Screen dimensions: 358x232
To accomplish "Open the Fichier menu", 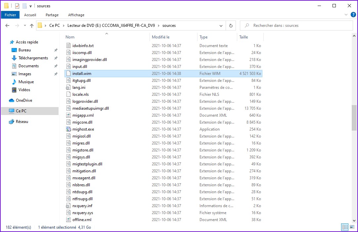I will pos(10,15).
